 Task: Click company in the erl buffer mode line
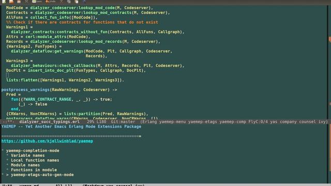pyautogui.click(x=287, y=122)
